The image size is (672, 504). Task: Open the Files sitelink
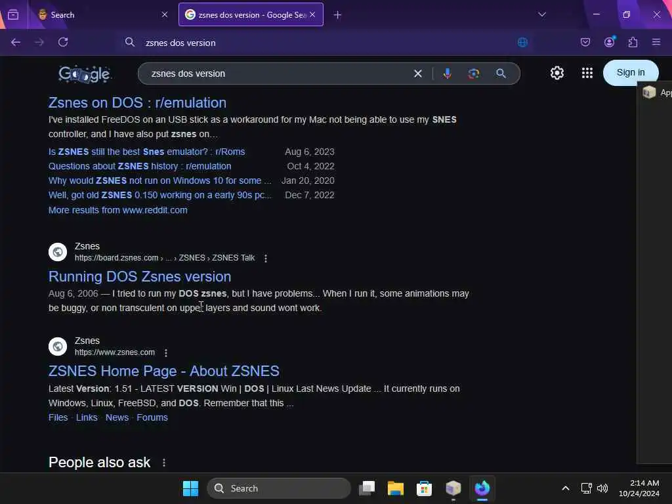[58, 417]
